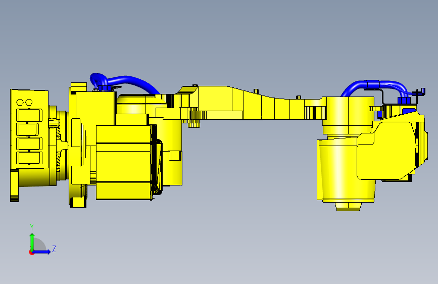Select the rounded yellow wrist cover on the right

387,150
